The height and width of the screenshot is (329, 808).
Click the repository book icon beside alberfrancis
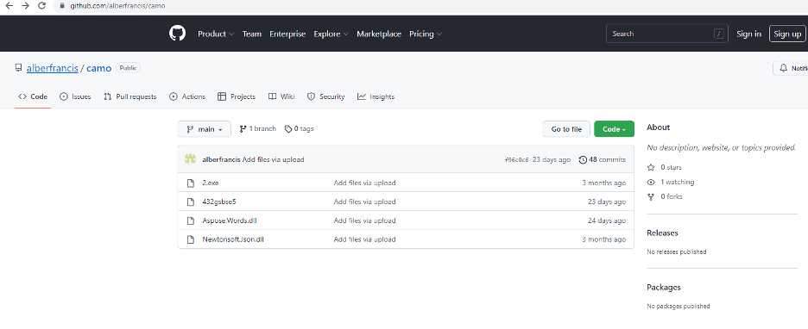tap(18, 68)
